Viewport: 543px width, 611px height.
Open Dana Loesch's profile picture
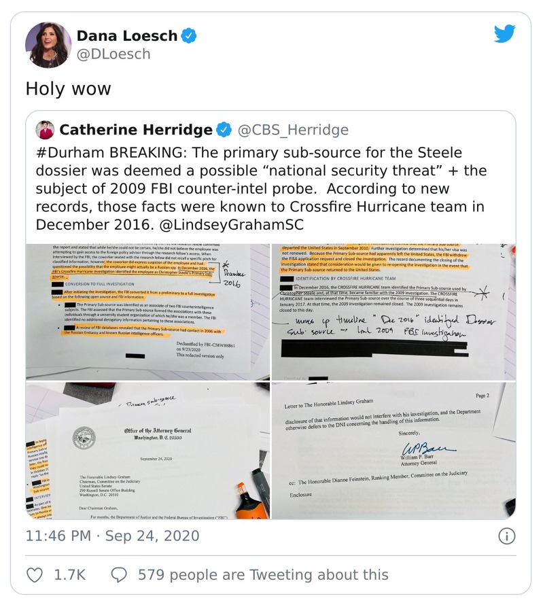[48, 45]
